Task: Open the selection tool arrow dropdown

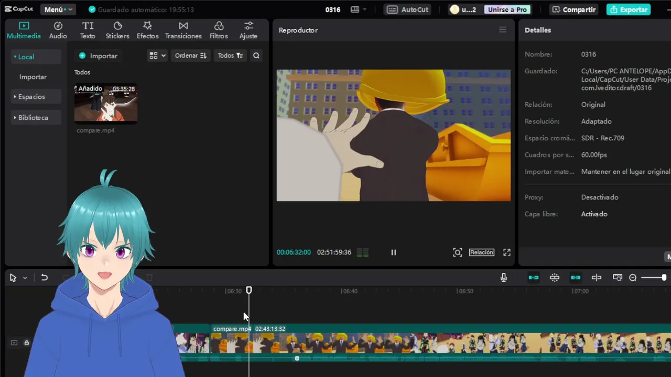Action: pyautogui.click(x=25, y=278)
